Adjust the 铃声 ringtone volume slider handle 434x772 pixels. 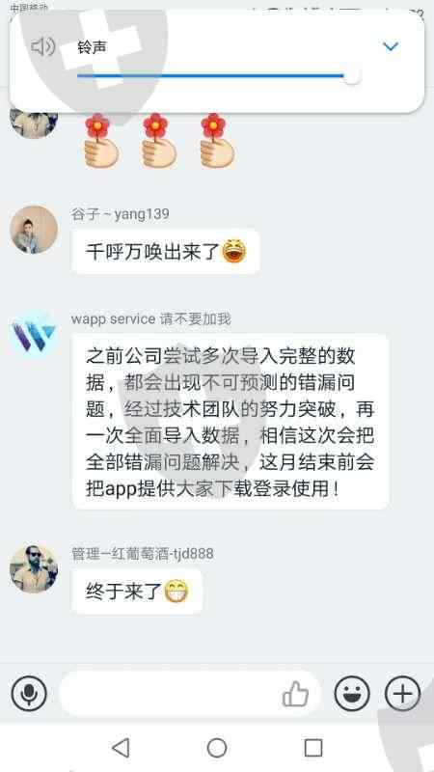pos(351,76)
